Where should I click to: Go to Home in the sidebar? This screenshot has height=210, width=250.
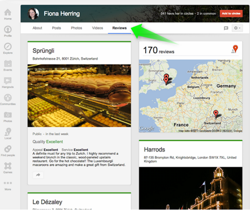tap(7, 14)
